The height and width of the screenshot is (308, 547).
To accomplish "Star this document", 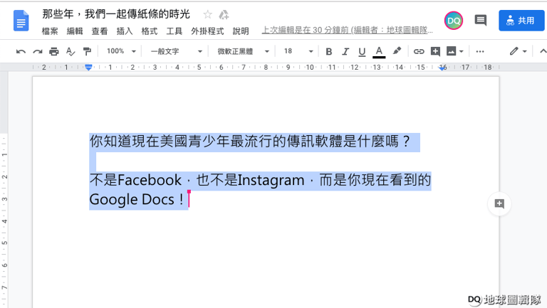I will coord(207,15).
